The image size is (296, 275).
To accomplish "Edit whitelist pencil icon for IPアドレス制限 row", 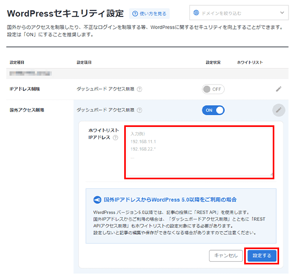I will pyautogui.click(x=279, y=89).
